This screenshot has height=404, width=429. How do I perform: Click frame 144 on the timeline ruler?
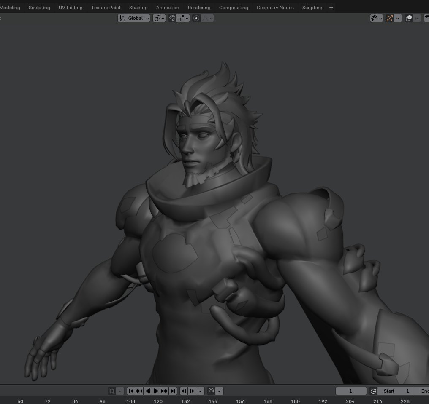coord(213,401)
